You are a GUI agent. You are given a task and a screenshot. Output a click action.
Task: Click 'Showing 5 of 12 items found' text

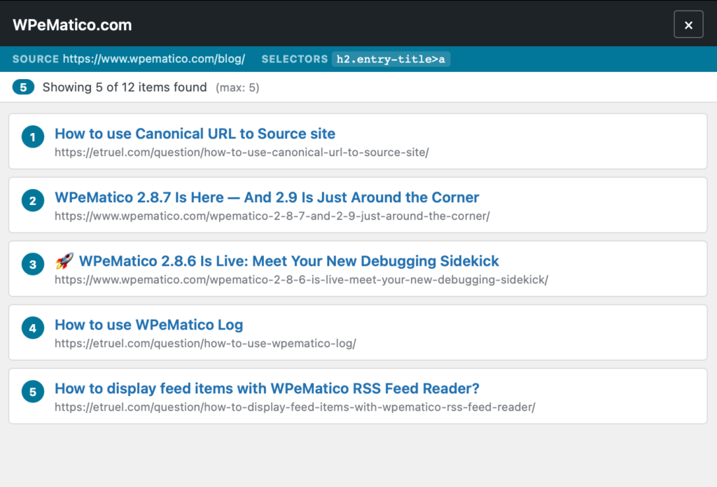coord(125,87)
